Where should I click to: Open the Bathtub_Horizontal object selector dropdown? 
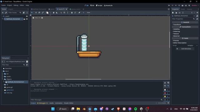[194, 16]
